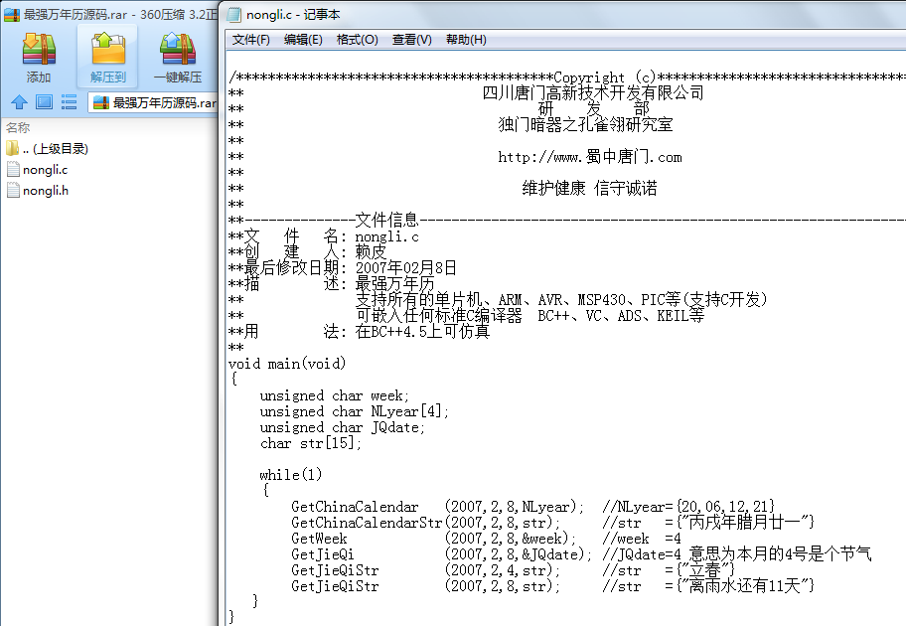
Task: Open the 帮助(H) menu in Notepad
Action: [x=466, y=40]
